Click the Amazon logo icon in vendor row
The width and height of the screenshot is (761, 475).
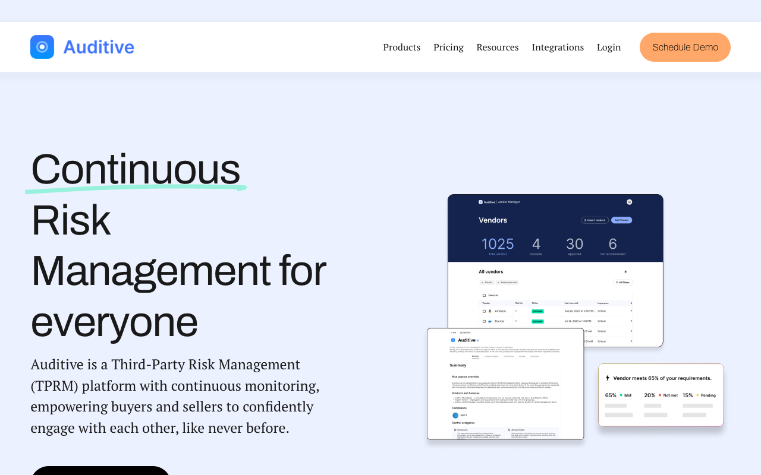click(x=490, y=311)
